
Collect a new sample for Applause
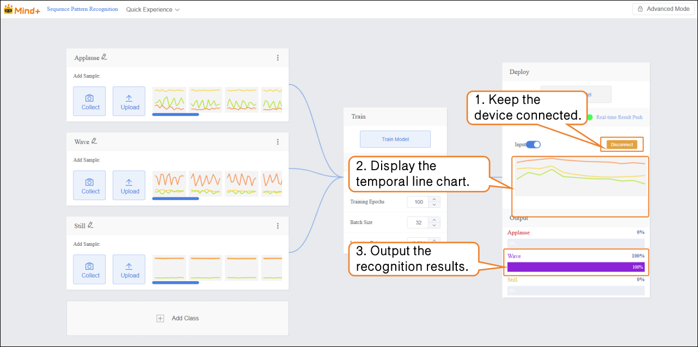pos(90,101)
